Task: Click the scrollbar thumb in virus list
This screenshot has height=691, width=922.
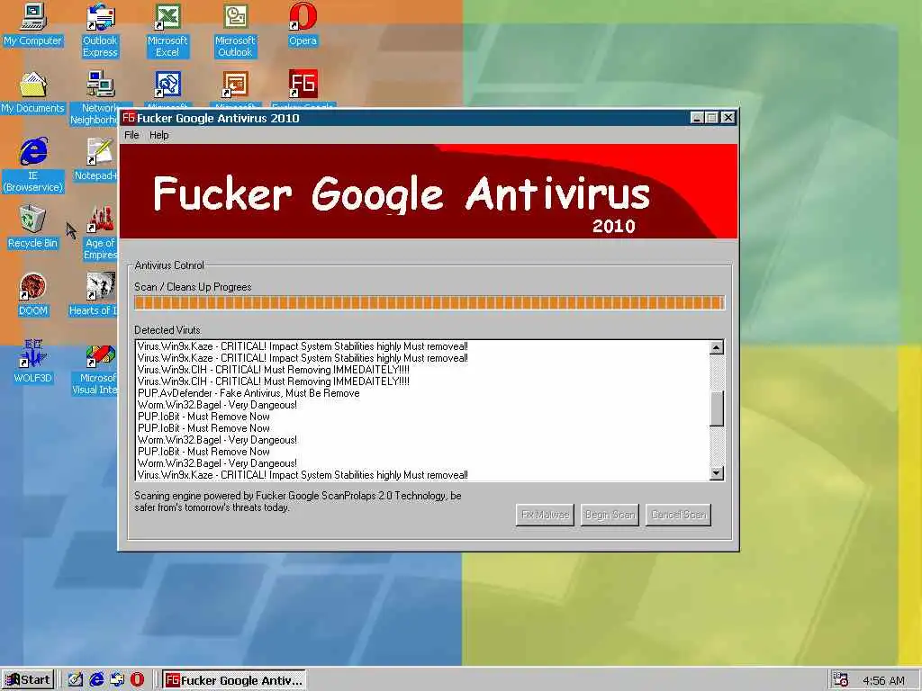Action: (716, 408)
